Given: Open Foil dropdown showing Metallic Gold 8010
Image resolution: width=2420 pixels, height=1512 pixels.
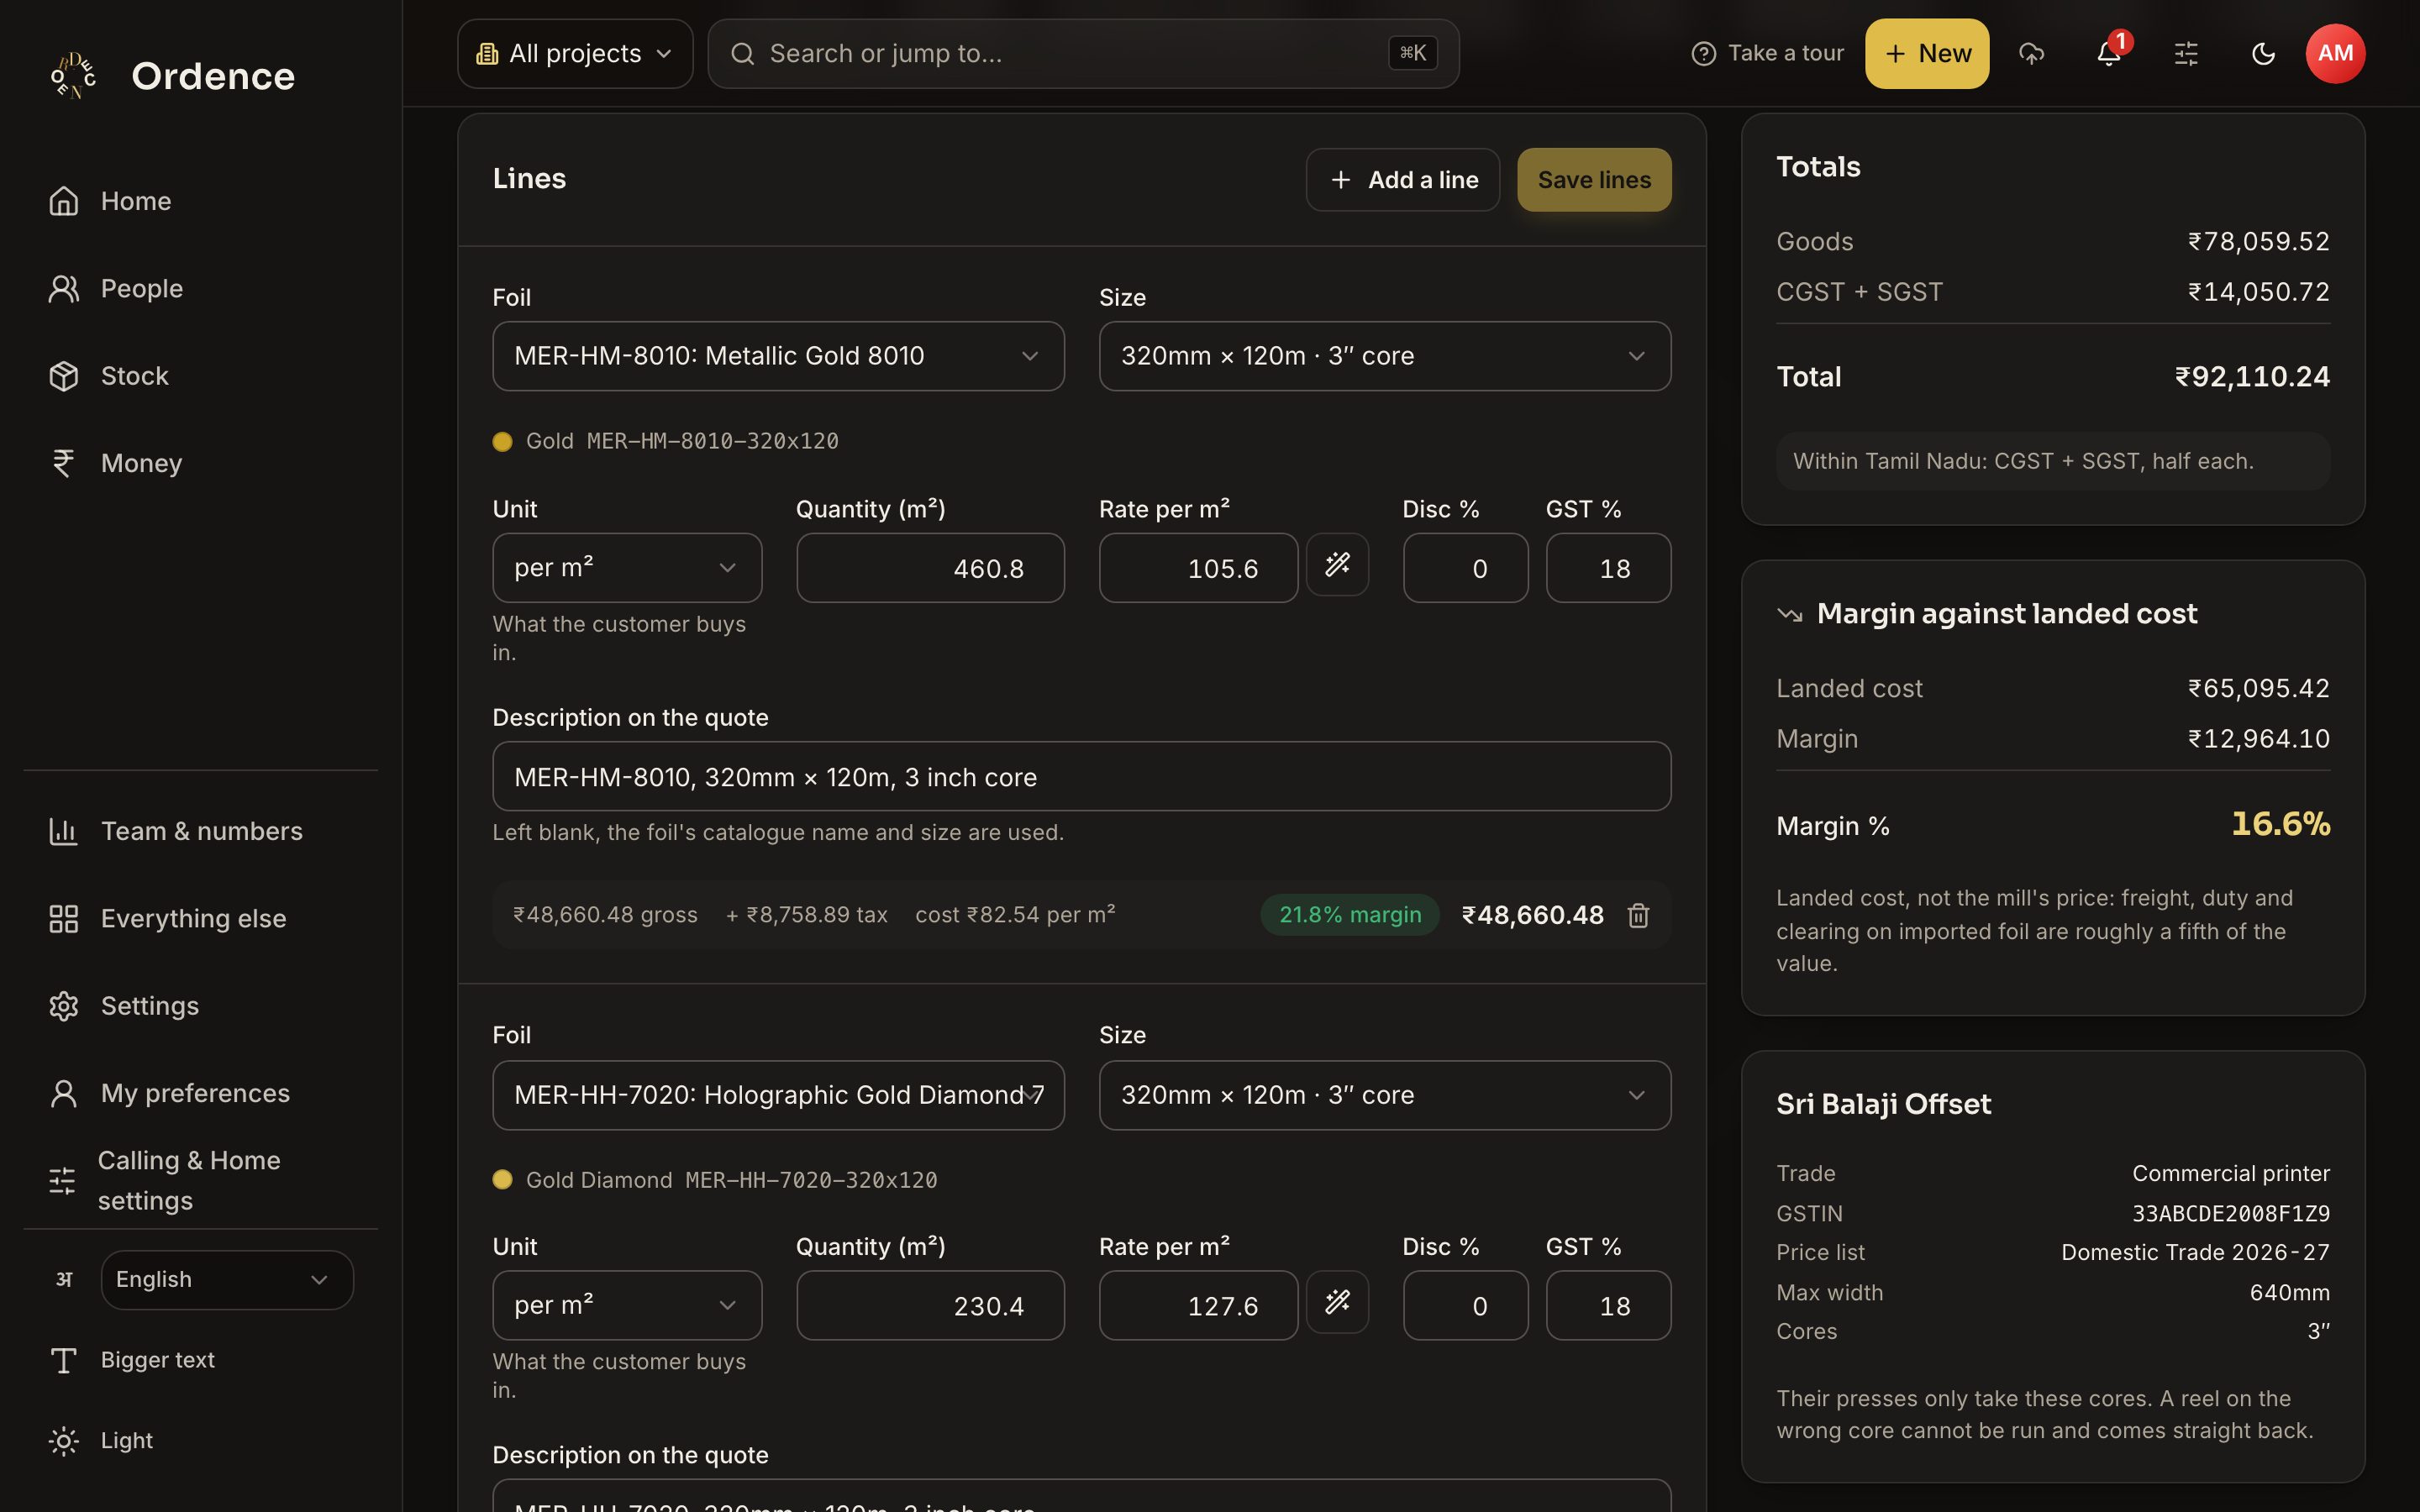Looking at the screenshot, I should [778, 356].
